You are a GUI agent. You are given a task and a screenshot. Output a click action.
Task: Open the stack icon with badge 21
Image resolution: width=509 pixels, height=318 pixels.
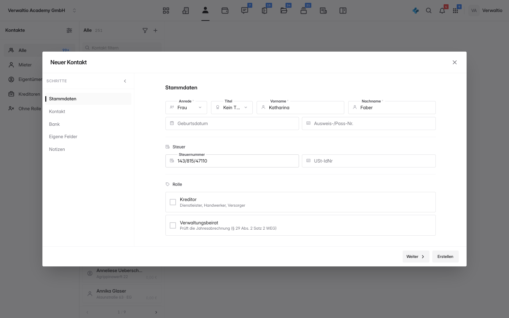304,11
